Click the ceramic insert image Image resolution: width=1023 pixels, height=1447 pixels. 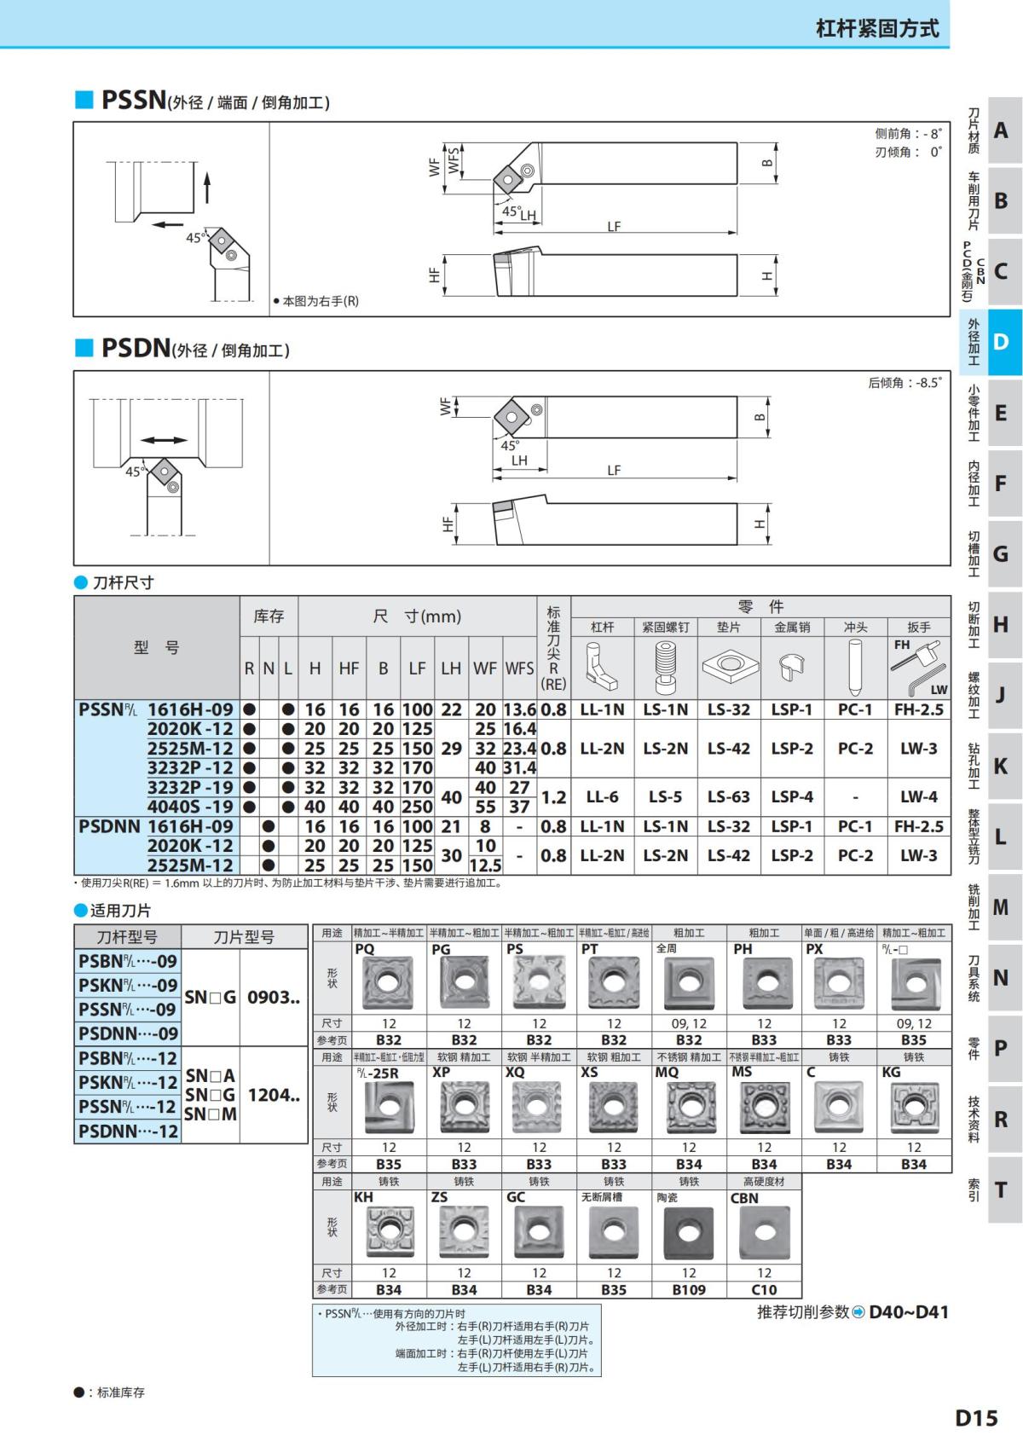(x=689, y=1233)
